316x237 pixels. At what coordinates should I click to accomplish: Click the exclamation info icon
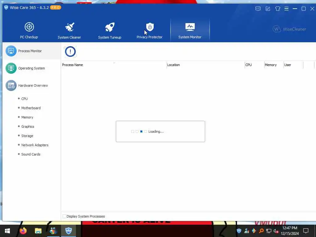coord(70,52)
